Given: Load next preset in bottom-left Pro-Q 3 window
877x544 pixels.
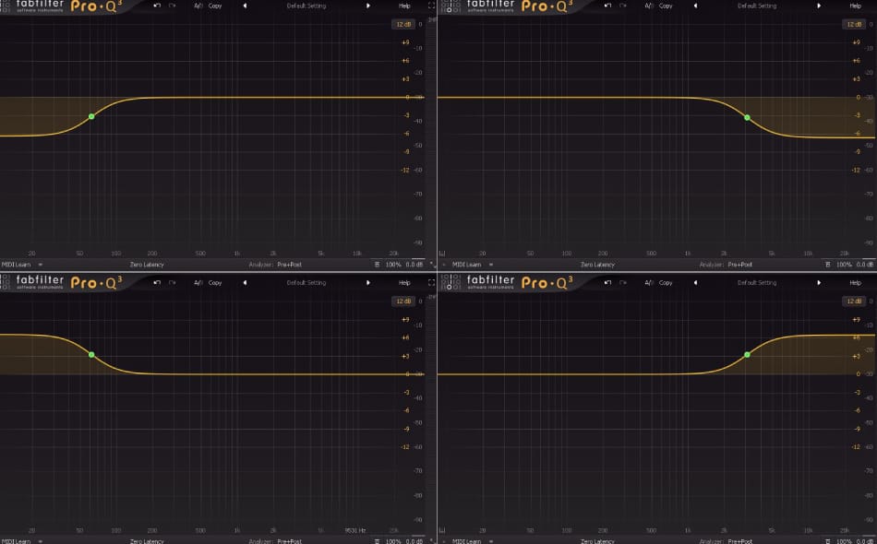Looking at the screenshot, I should coord(368,283).
